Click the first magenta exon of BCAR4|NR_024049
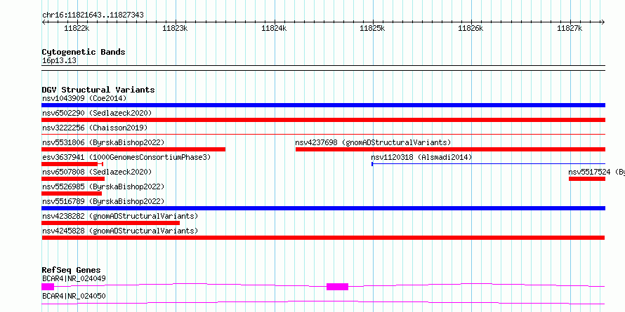The image size is (625, 312). 48,287
